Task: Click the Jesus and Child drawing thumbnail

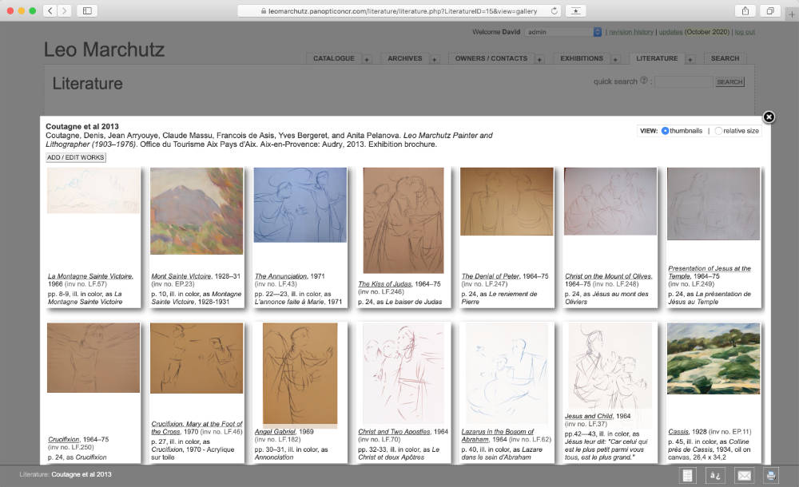Action: point(610,366)
